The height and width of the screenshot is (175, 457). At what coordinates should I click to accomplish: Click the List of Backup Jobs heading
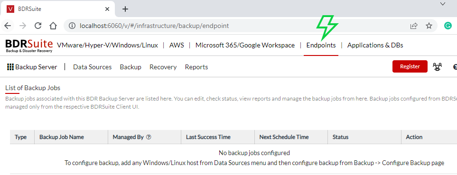(x=33, y=88)
